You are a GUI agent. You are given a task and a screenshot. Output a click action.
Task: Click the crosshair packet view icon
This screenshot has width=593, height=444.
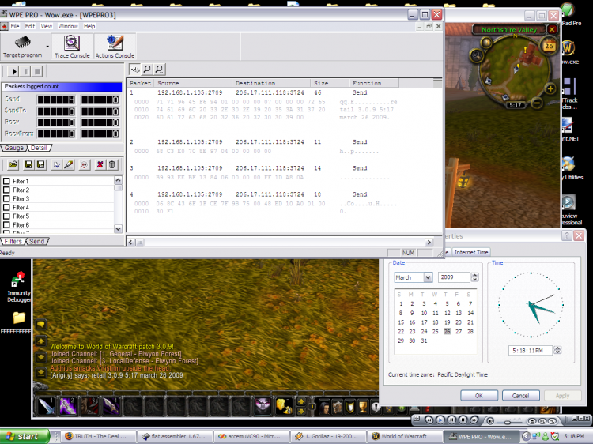135,70
